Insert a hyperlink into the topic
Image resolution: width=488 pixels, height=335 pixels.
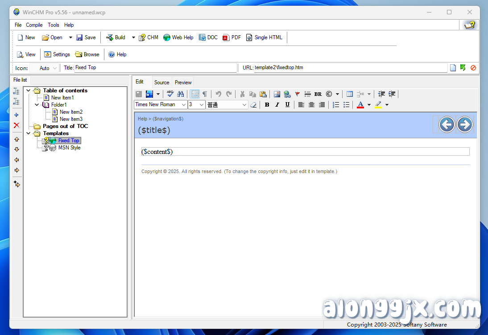(287, 94)
